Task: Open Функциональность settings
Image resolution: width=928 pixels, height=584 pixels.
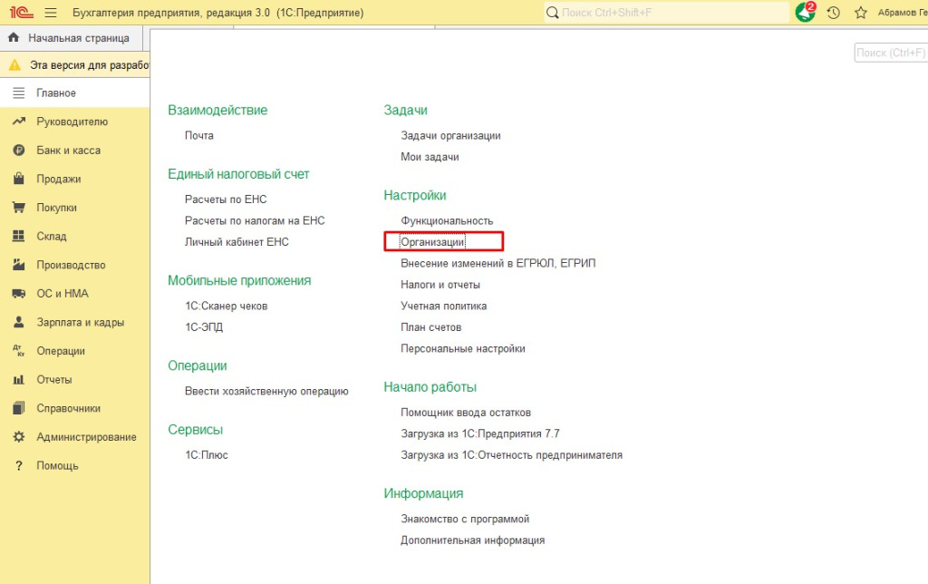Action: coord(447,221)
